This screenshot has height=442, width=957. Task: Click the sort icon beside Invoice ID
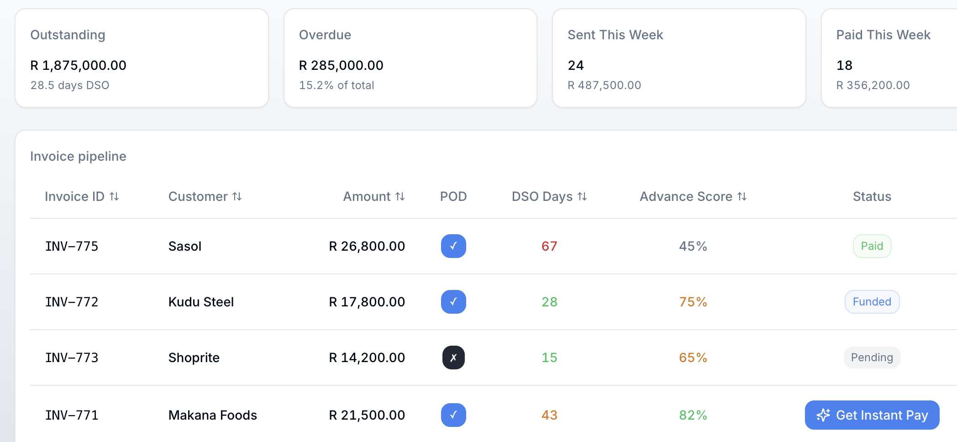click(115, 196)
